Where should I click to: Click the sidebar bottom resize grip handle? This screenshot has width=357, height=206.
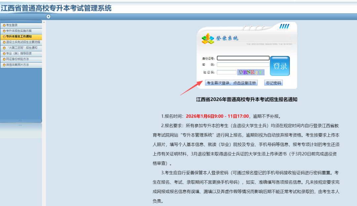tap(20, 120)
